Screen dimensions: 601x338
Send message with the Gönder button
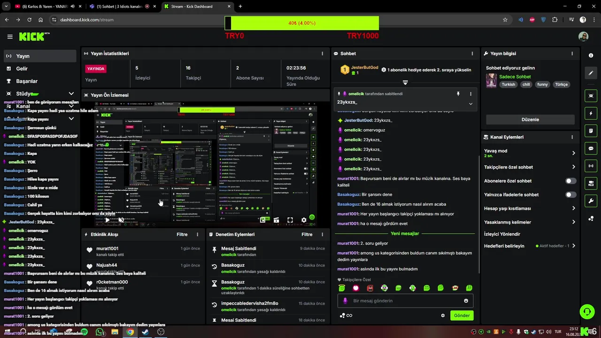(x=462, y=315)
